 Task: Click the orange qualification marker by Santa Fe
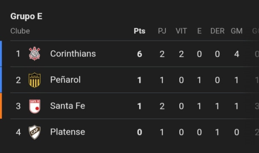[x=1, y=106]
